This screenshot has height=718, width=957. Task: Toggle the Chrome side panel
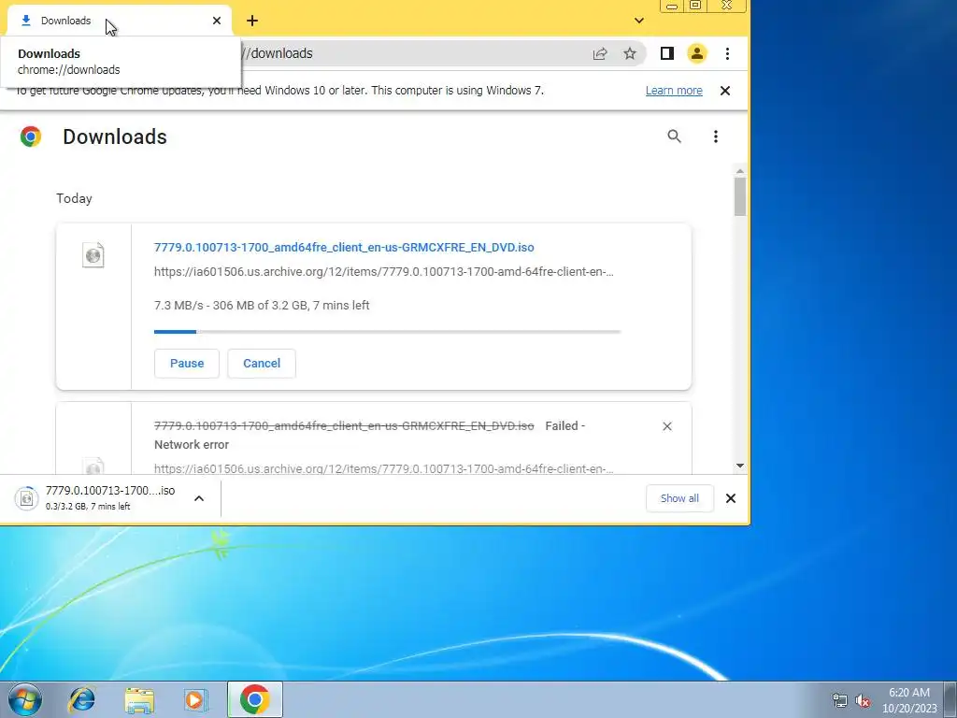coord(667,53)
